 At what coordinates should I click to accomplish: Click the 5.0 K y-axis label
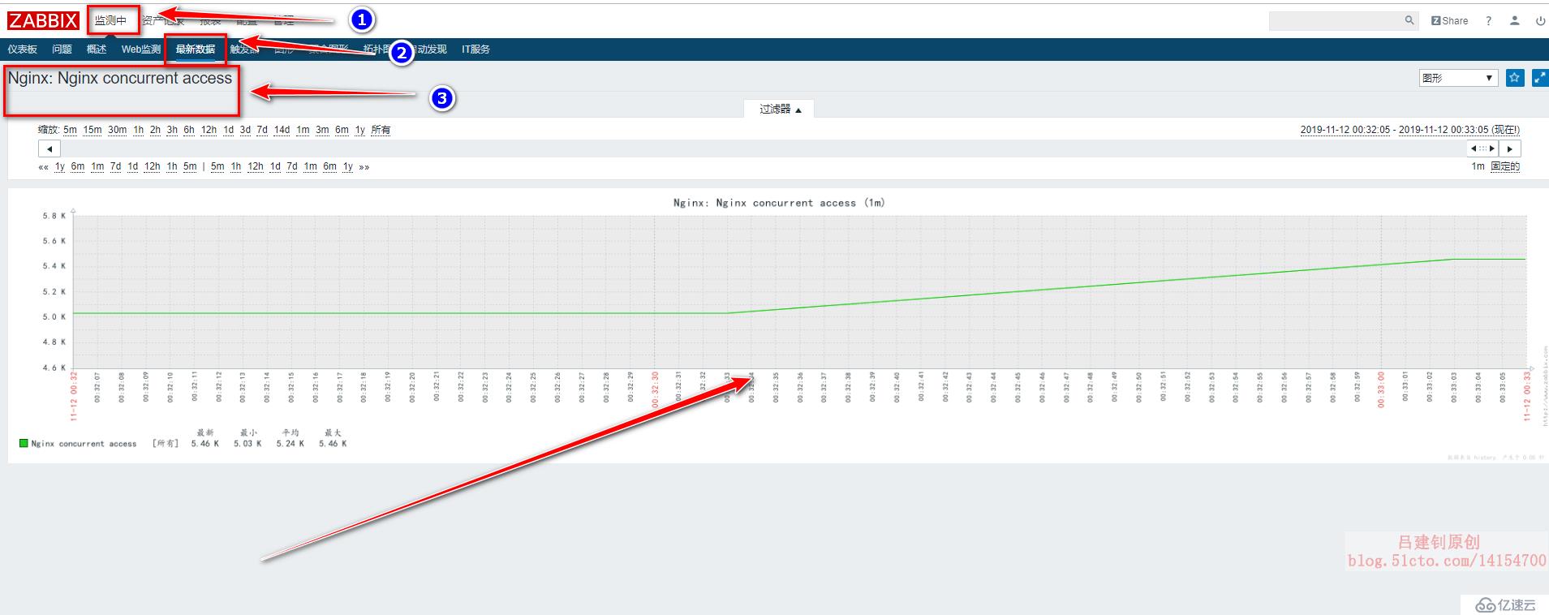(x=54, y=316)
